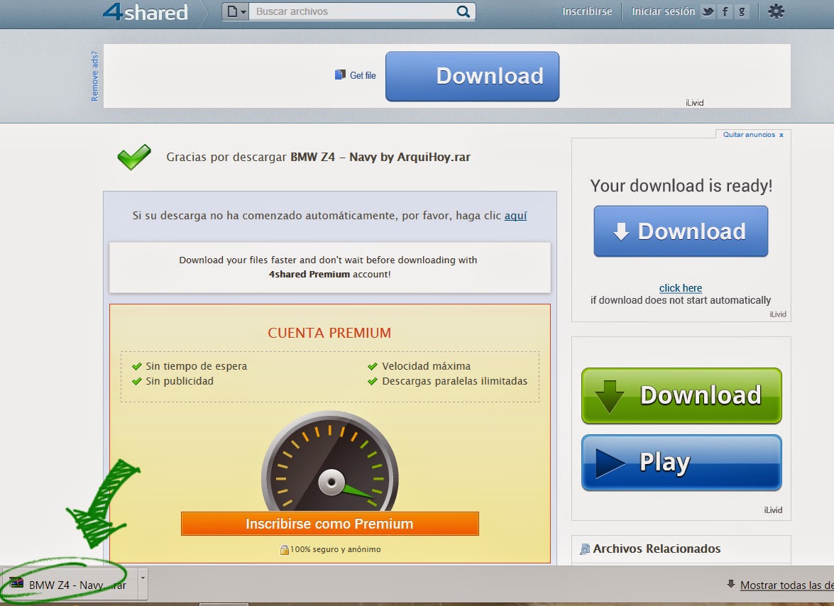Click the green Download button
This screenshot has height=606, width=834.
click(681, 395)
